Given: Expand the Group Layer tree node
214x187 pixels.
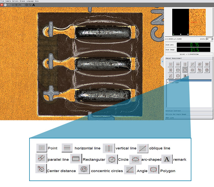Looking at the screenshot, I should pyautogui.click(x=168, y=82).
